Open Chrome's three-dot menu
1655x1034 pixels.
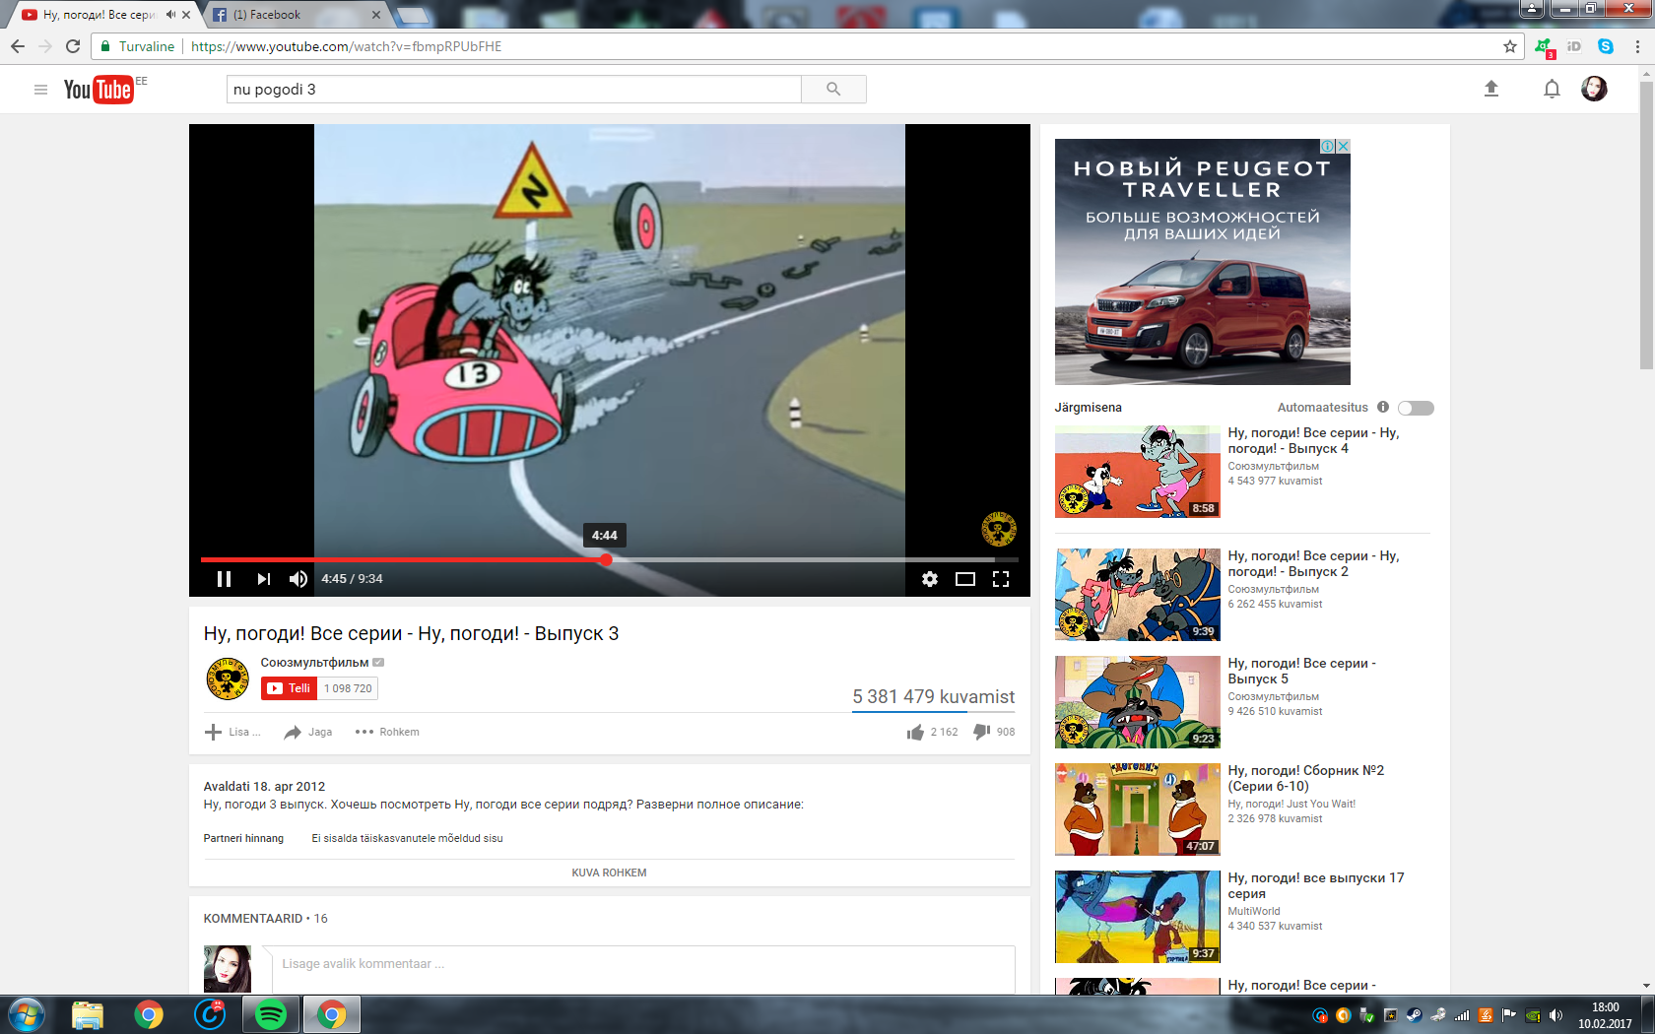click(x=1638, y=46)
